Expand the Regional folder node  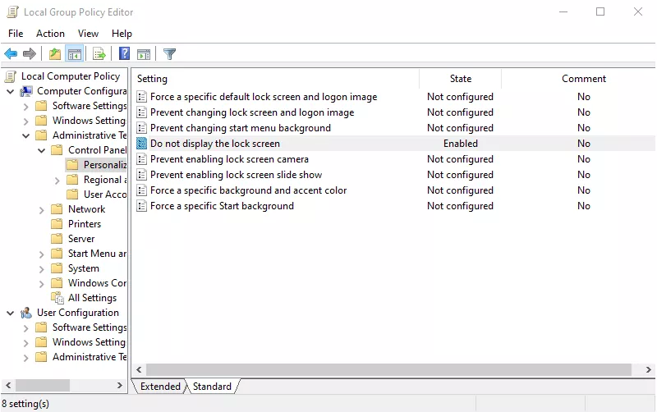coord(57,180)
